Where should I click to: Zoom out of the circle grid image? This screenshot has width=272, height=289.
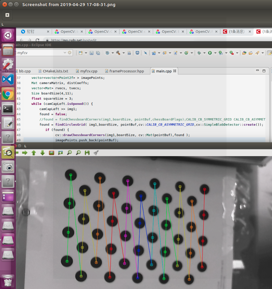coord(78,153)
